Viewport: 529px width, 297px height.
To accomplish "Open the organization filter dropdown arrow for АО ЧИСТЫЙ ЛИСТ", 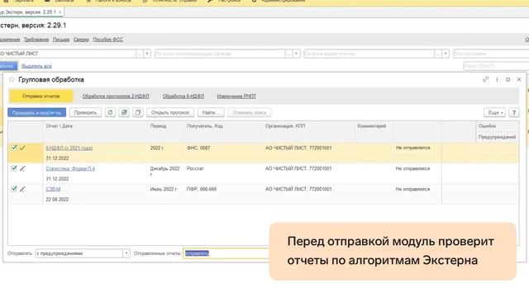I will click(x=147, y=54).
